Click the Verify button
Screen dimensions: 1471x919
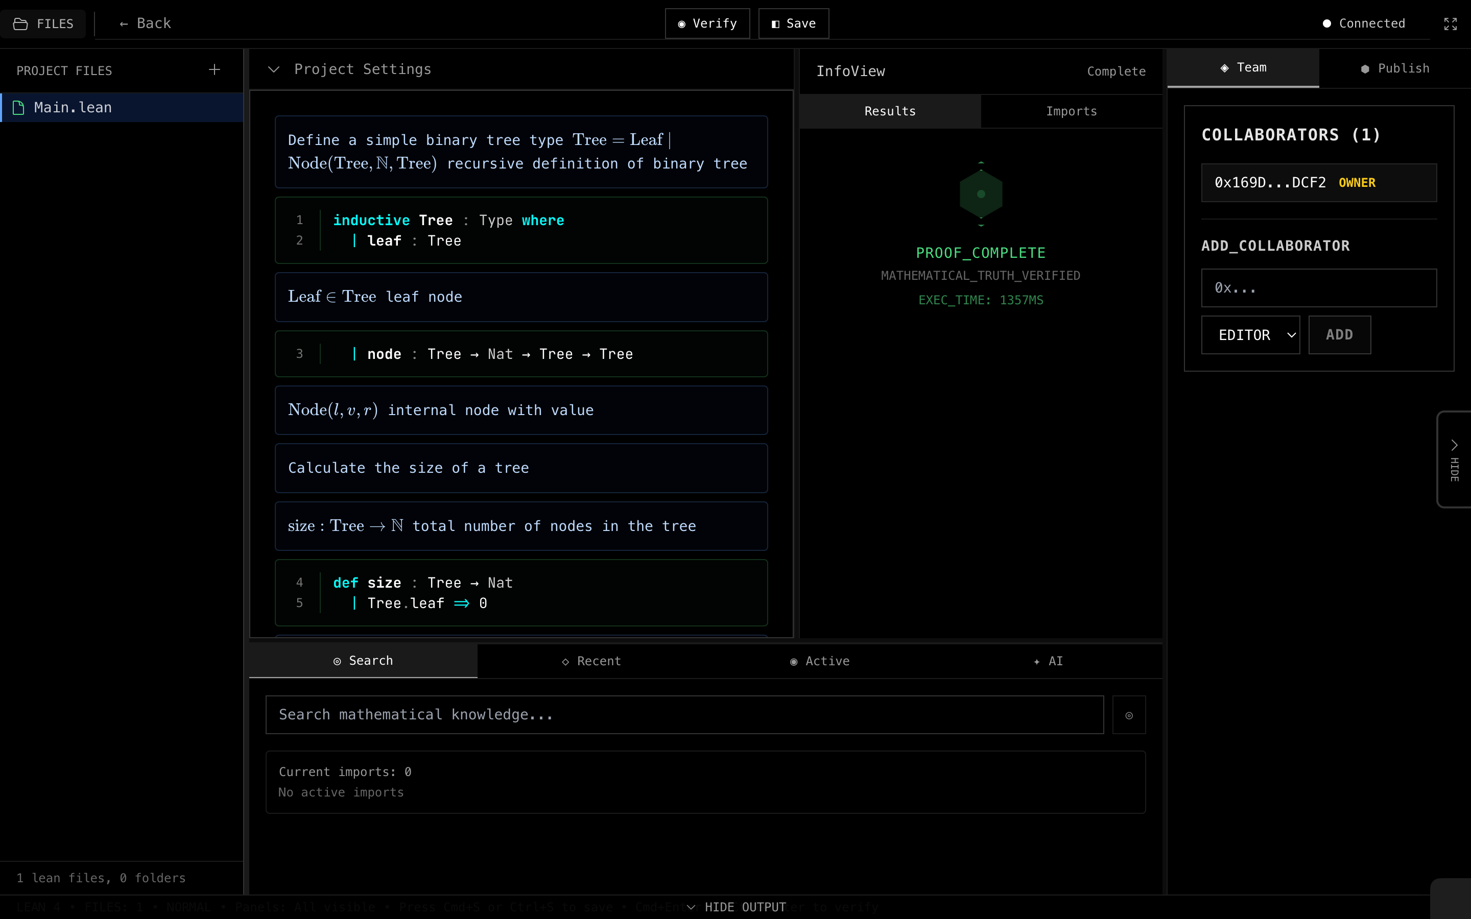(707, 23)
